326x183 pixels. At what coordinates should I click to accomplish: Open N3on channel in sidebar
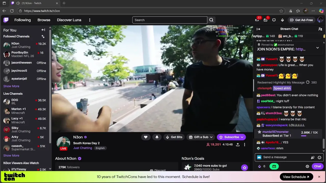(x=25, y=45)
